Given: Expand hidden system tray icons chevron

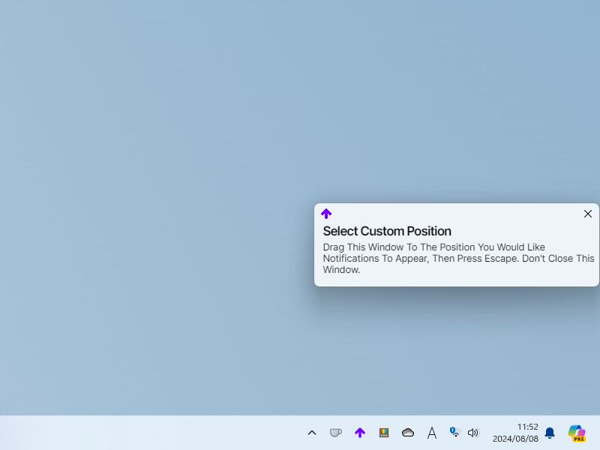Looking at the screenshot, I should (x=312, y=433).
